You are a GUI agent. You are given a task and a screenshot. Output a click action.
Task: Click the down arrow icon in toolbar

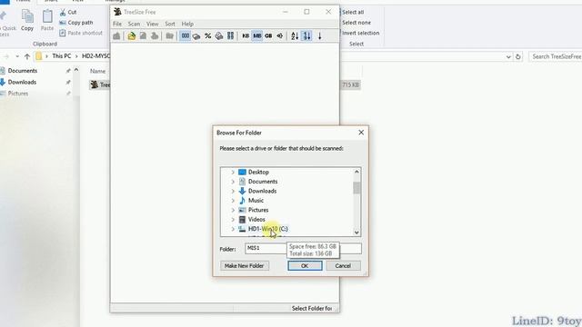319,36
